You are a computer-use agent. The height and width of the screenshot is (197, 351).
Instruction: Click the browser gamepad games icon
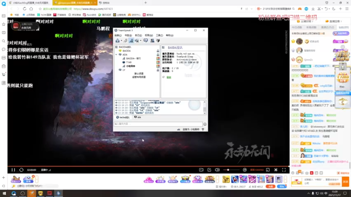point(300,9)
